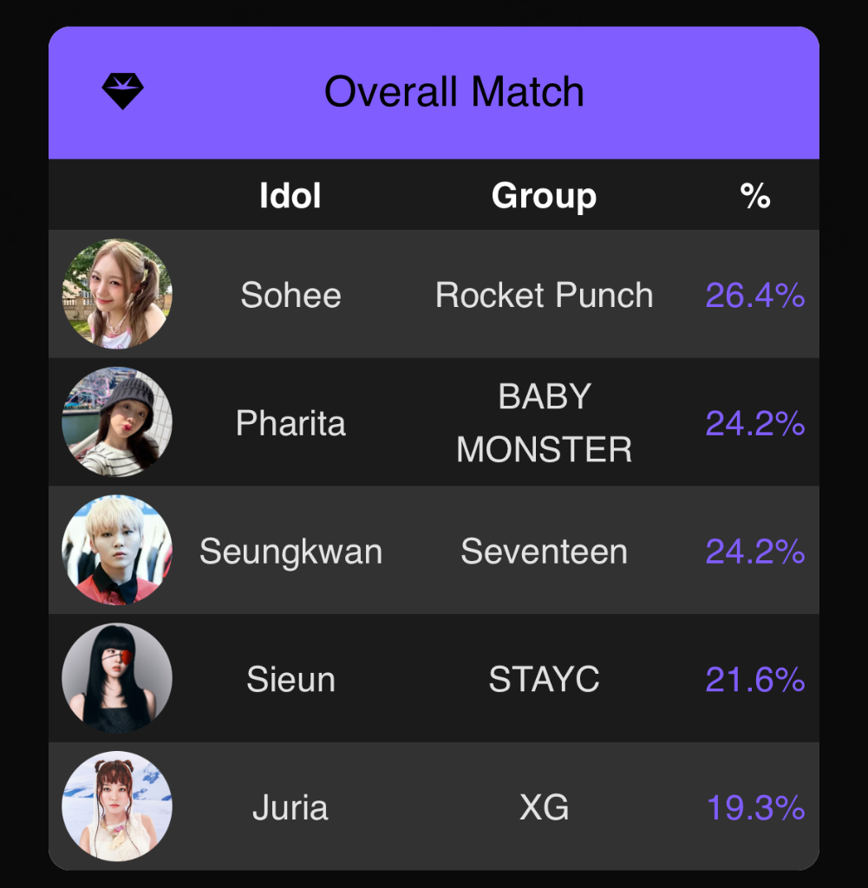
Task: Open Juria's profile thumbnail
Action: [x=117, y=806]
